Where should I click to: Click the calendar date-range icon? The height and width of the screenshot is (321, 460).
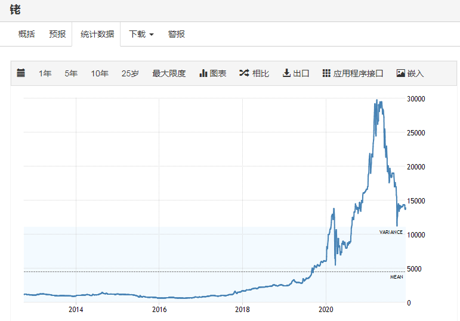tap(21, 73)
